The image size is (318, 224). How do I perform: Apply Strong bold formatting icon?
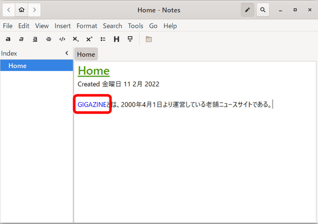coord(8,39)
